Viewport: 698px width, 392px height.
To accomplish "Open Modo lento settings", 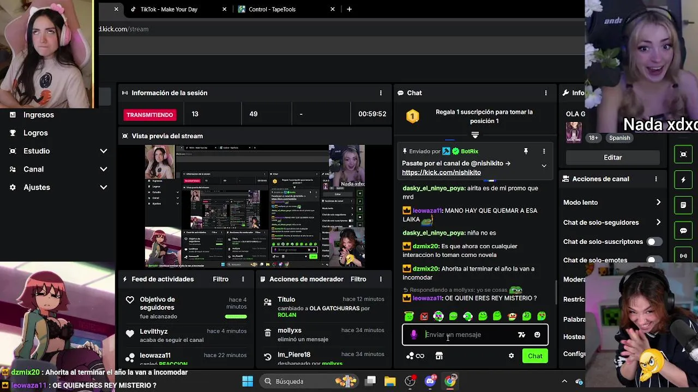I will coord(612,203).
